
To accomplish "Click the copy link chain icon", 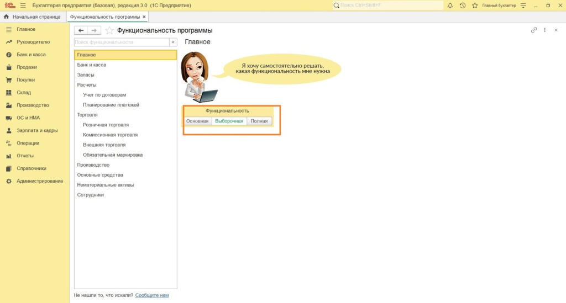I will coord(534,30).
